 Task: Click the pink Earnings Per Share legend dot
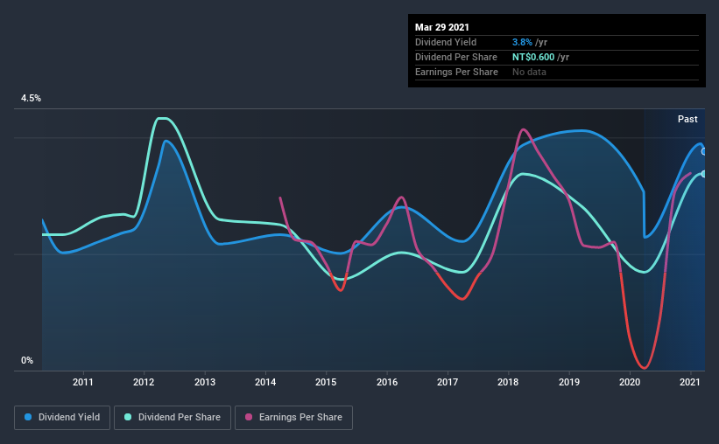(249, 417)
